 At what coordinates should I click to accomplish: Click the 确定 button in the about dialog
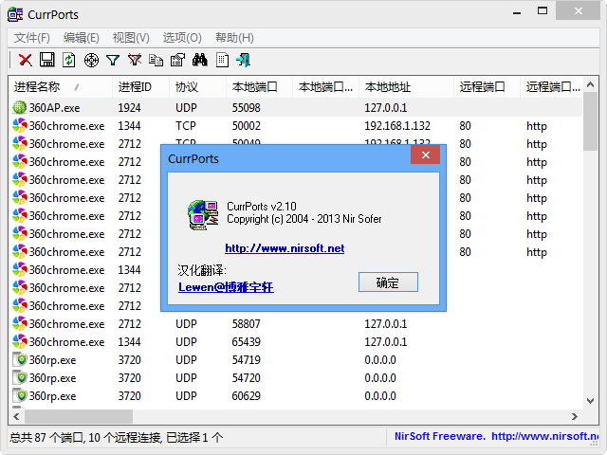[x=388, y=282]
